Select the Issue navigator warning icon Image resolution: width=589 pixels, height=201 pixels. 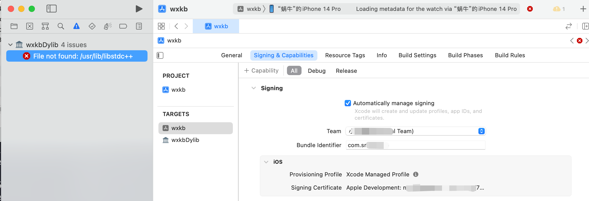(x=76, y=26)
